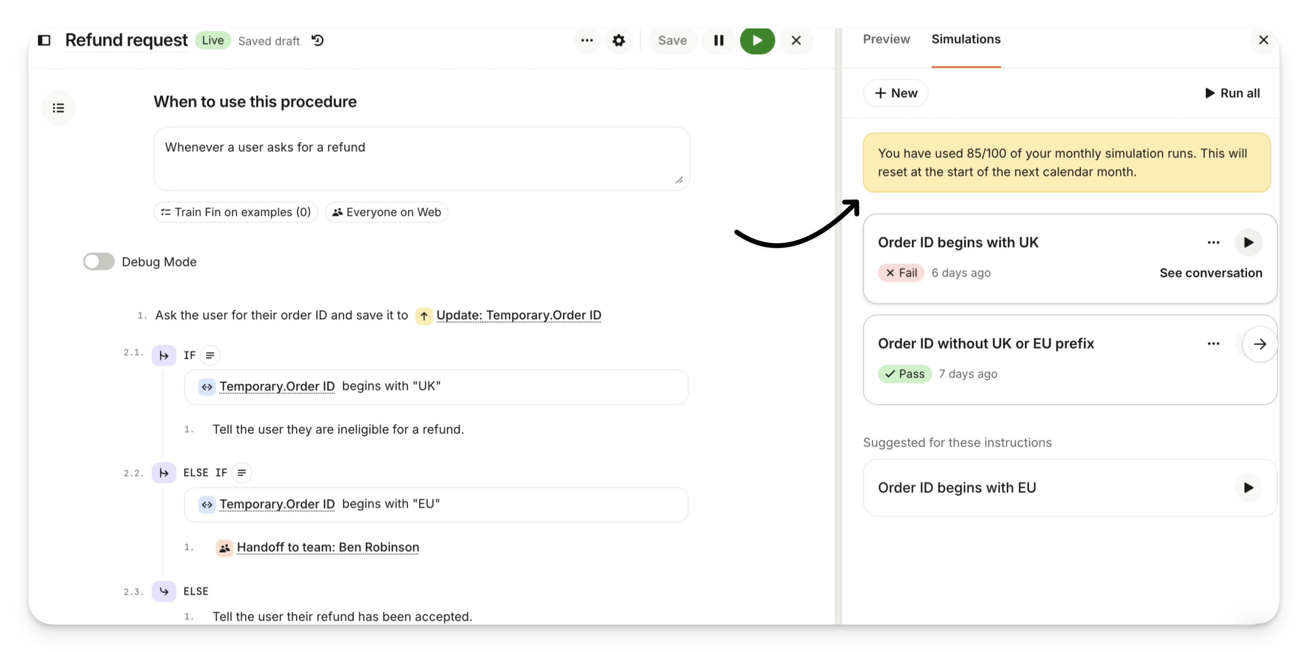Image resolution: width=1308 pixels, height=653 pixels.
Task: Enable Debug Mode toggle
Action: pos(99,262)
